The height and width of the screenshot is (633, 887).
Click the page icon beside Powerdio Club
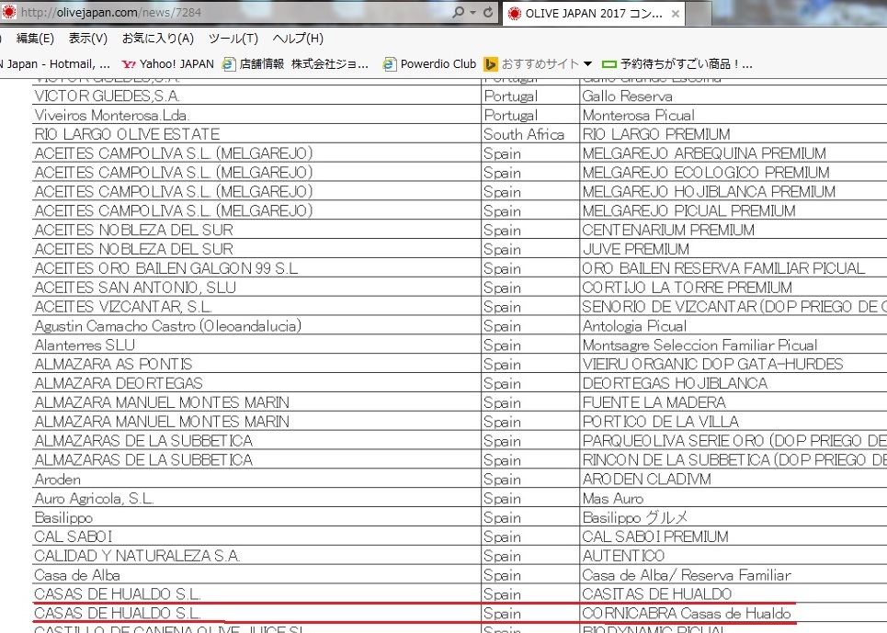(389, 64)
